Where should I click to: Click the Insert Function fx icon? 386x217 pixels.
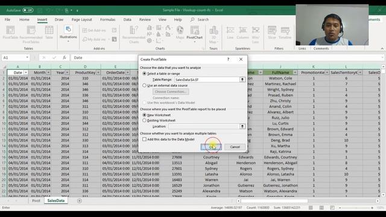(x=65, y=58)
